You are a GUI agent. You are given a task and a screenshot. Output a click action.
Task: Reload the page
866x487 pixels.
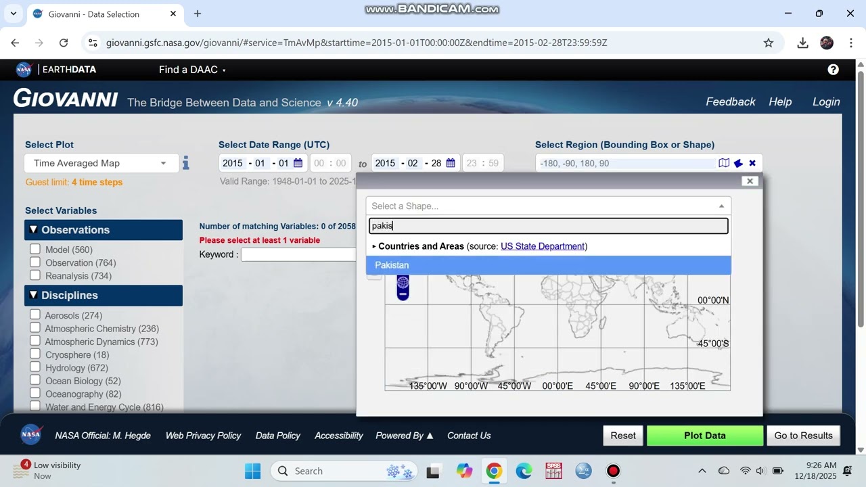pos(64,43)
